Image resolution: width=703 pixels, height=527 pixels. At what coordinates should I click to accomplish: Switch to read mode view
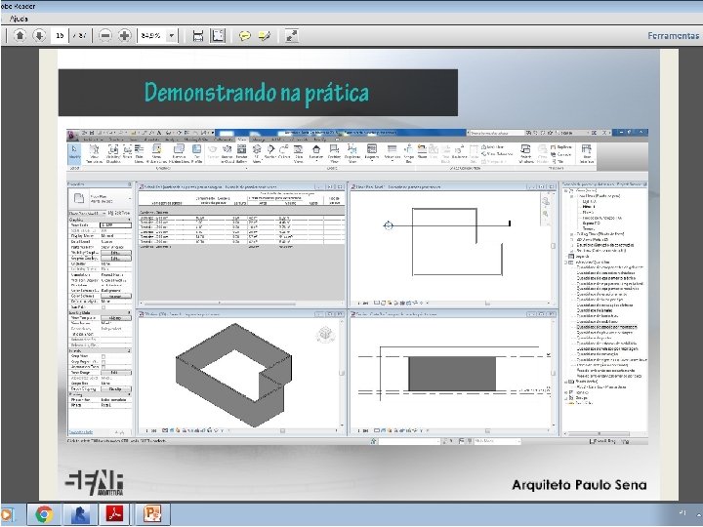pos(292,35)
